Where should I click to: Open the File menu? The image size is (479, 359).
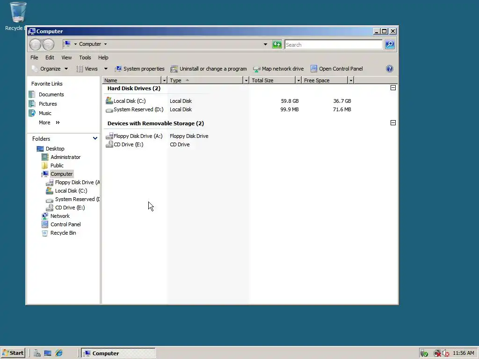click(34, 57)
